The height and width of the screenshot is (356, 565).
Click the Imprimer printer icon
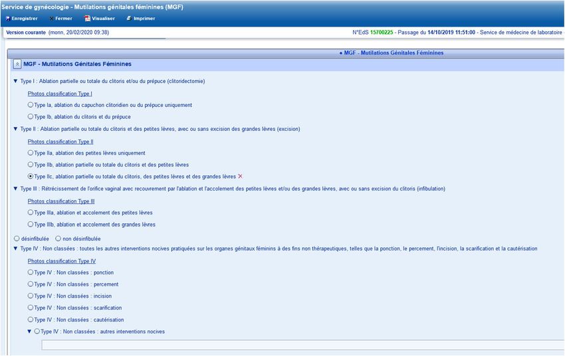pos(129,19)
